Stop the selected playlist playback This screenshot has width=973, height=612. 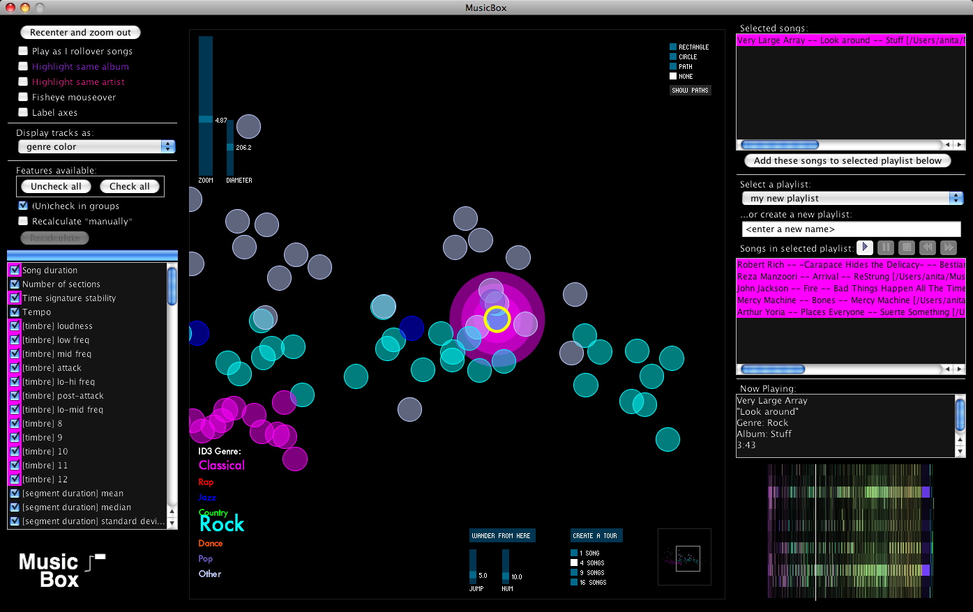pyautogui.click(x=906, y=247)
